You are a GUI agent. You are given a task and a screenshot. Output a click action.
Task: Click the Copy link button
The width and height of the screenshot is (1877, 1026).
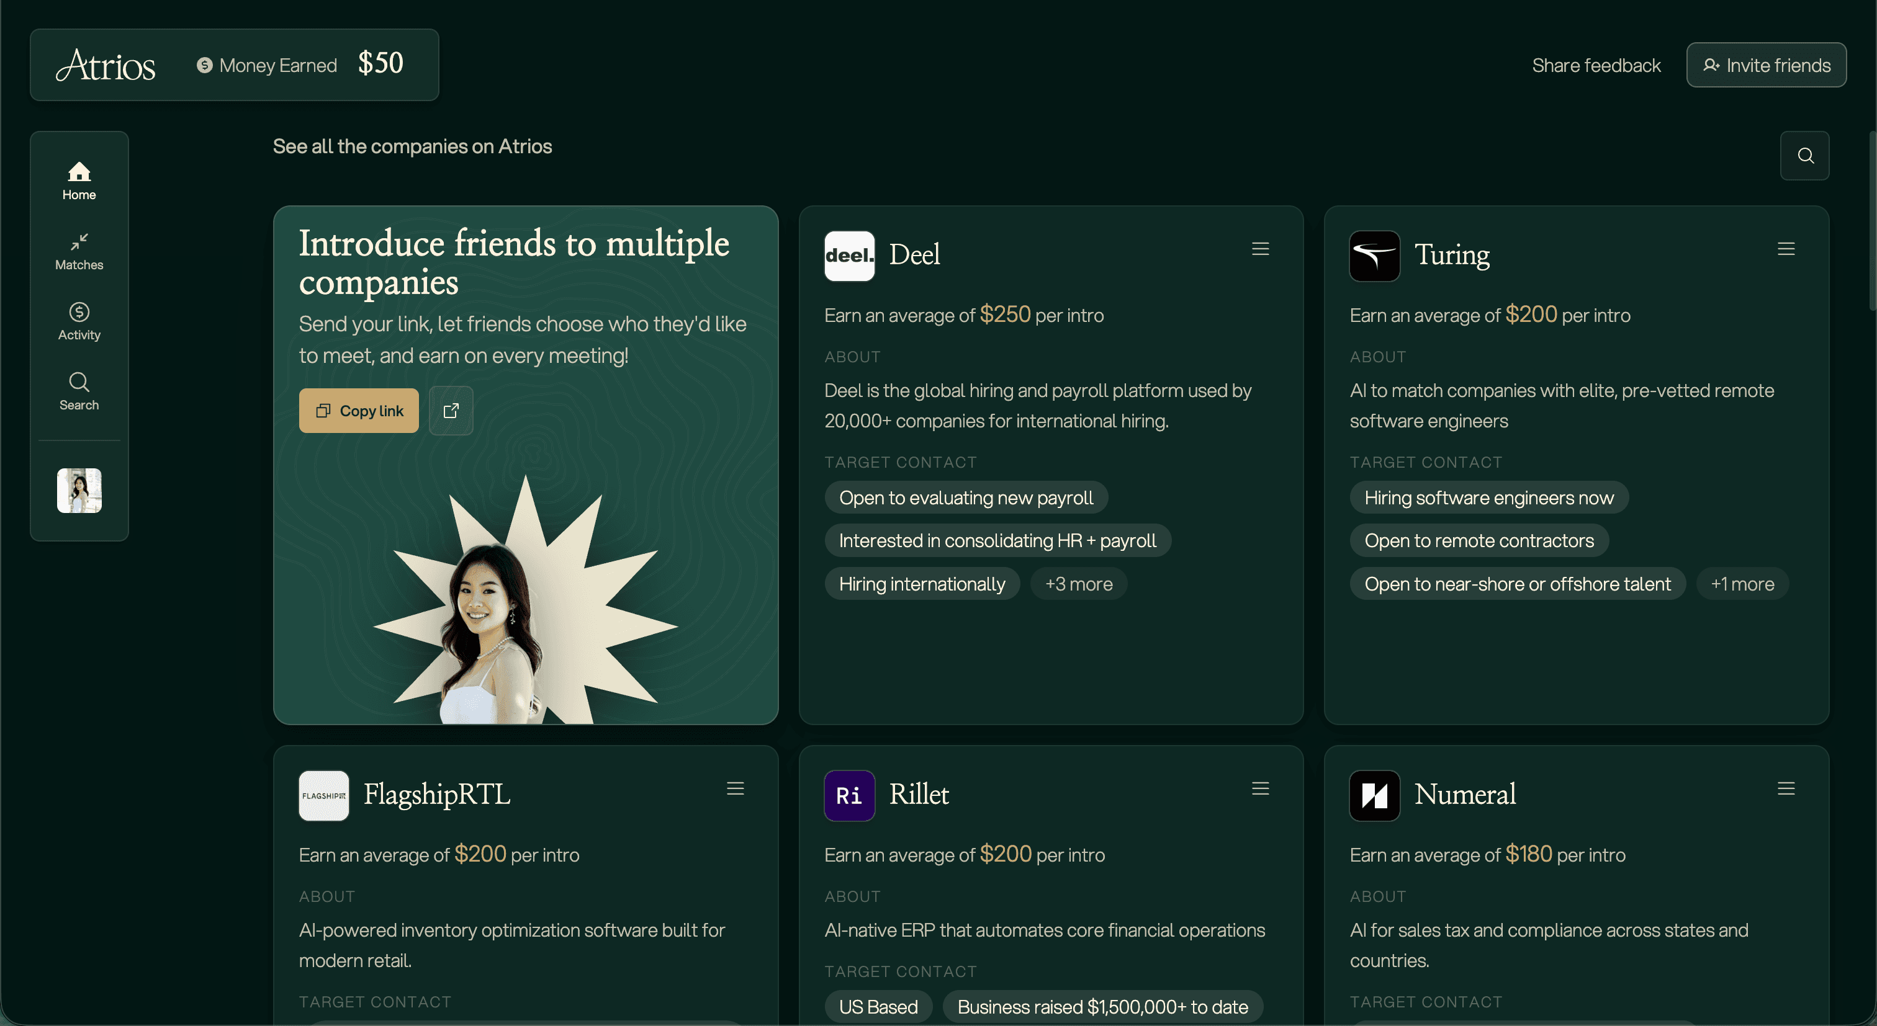[x=359, y=411]
